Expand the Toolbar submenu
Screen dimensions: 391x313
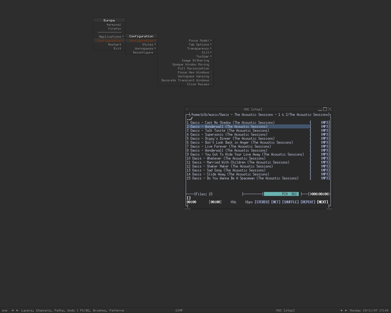tap(185, 57)
